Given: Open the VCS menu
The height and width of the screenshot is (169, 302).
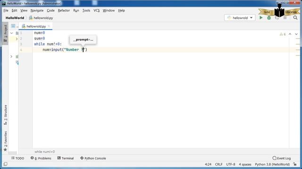Looking at the screenshot, I should [x=96, y=10].
